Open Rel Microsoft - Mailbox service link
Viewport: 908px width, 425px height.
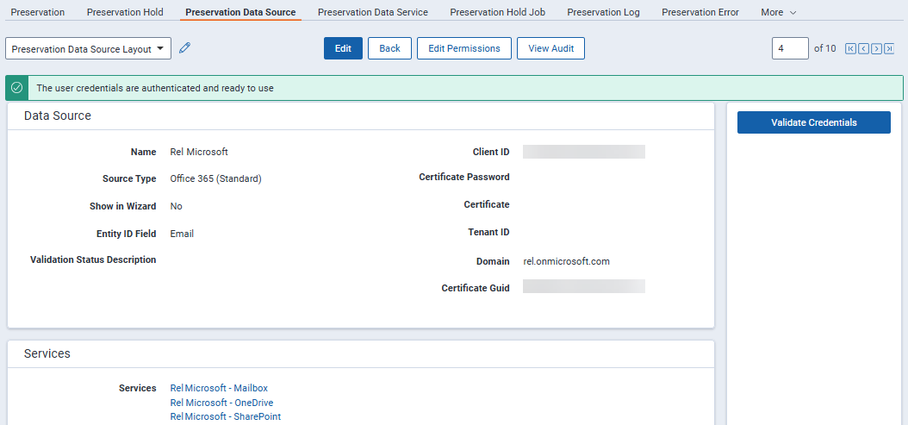point(219,388)
